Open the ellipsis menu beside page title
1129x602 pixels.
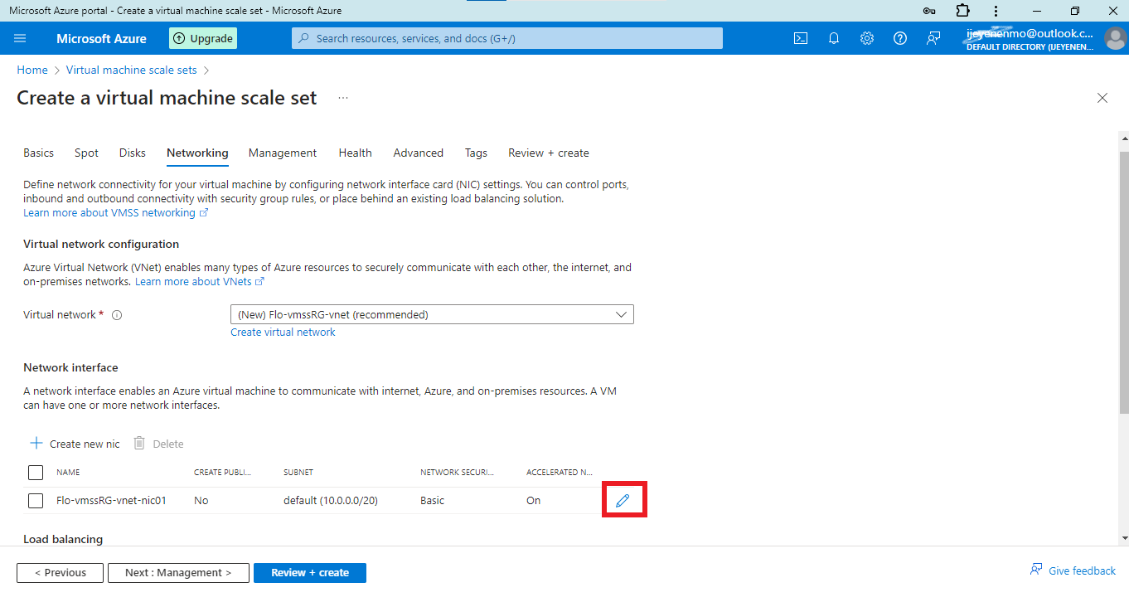coord(343,98)
